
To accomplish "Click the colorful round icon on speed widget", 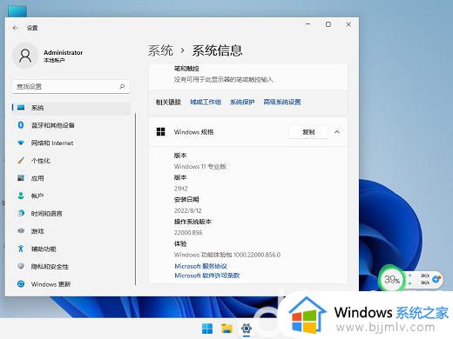I will (x=436, y=279).
